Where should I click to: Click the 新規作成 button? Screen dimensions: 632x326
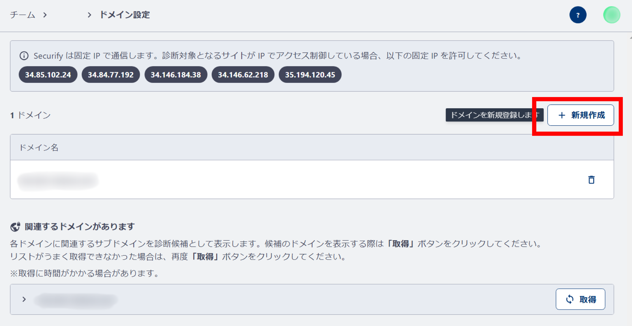pos(581,115)
